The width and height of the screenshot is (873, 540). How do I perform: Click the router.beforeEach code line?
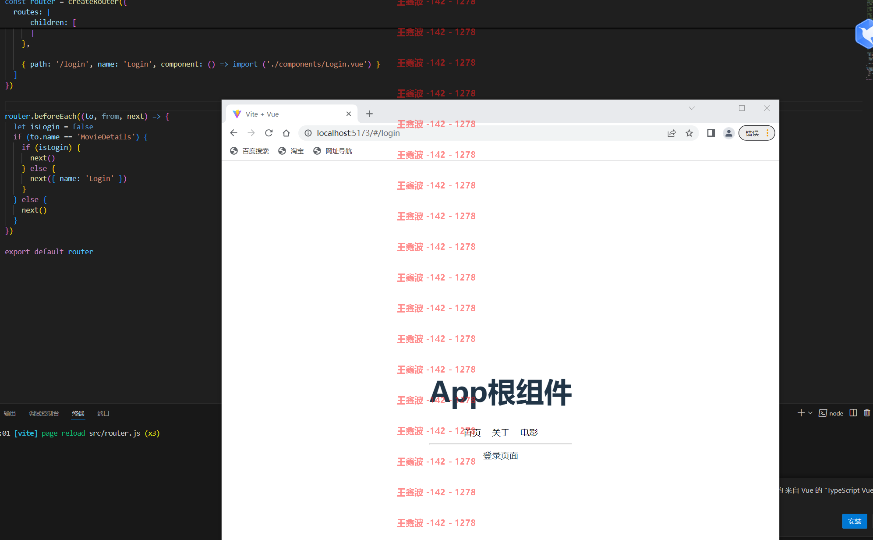pyautogui.click(x=87, y=116)
